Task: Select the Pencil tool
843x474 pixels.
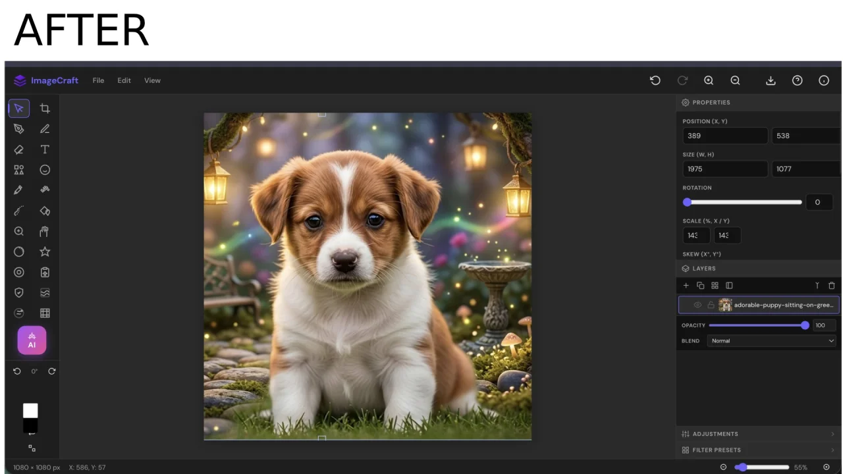Action: point(45,129)
